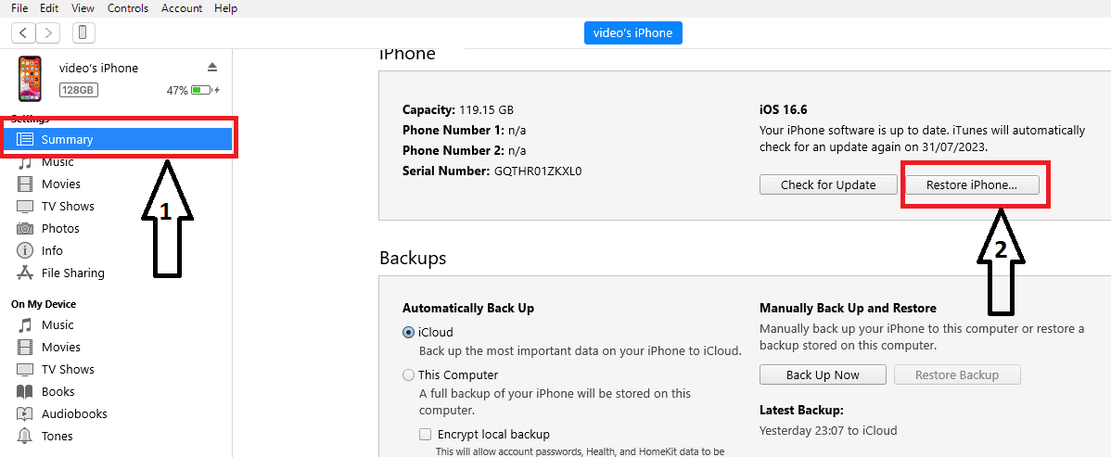Select TV Shows under Settings

tap(68, 206)
